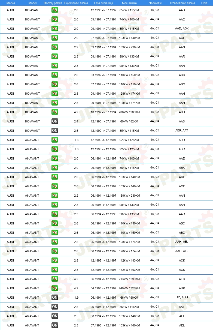Click the petrol icon in the ABH row
The image size is (213, 330).
55,112
